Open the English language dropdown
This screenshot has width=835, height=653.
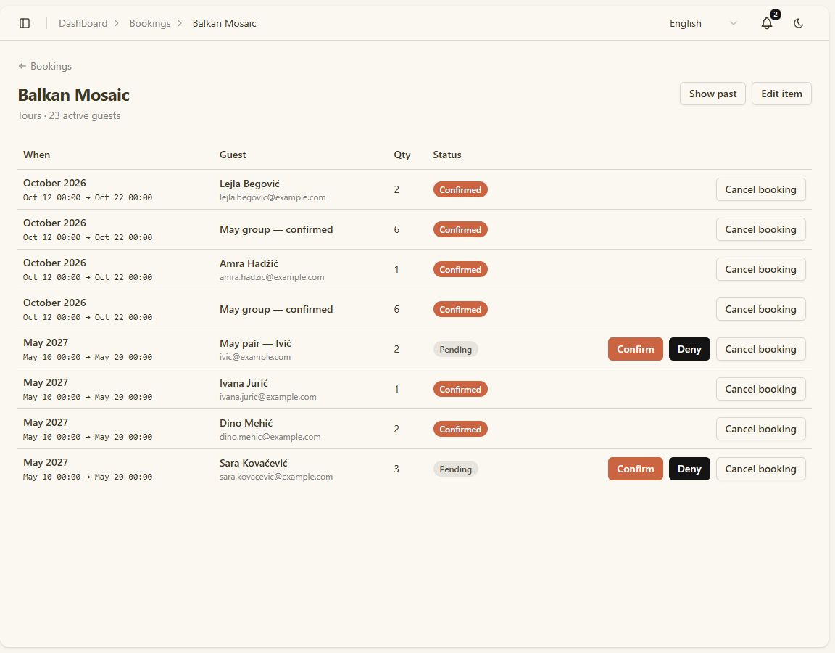703,23
